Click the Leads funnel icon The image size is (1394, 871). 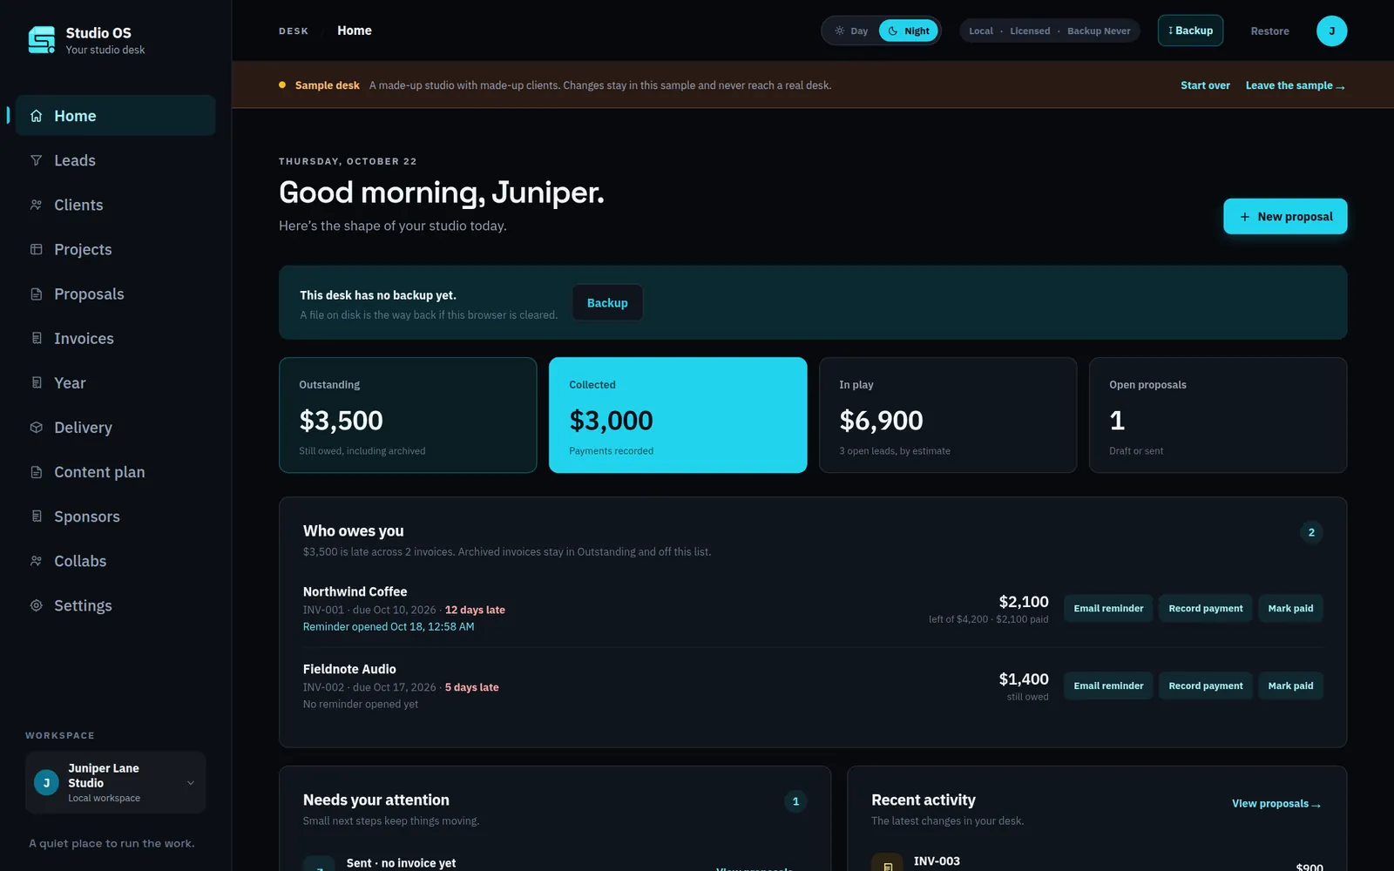36,160
